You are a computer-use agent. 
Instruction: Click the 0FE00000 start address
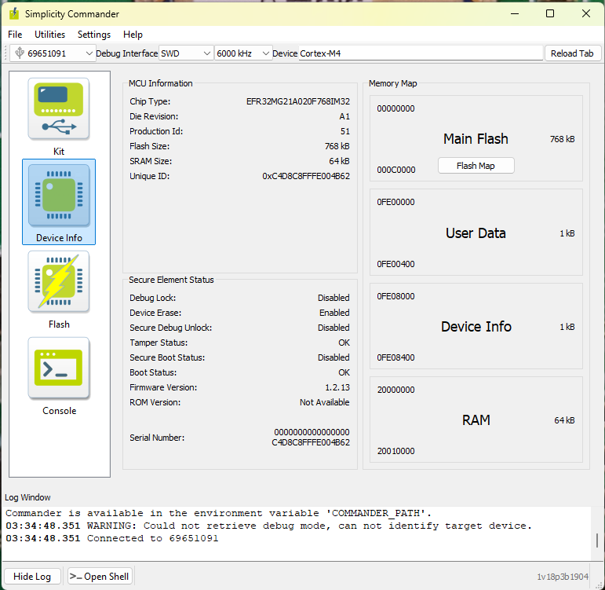[x=395, y=202]
